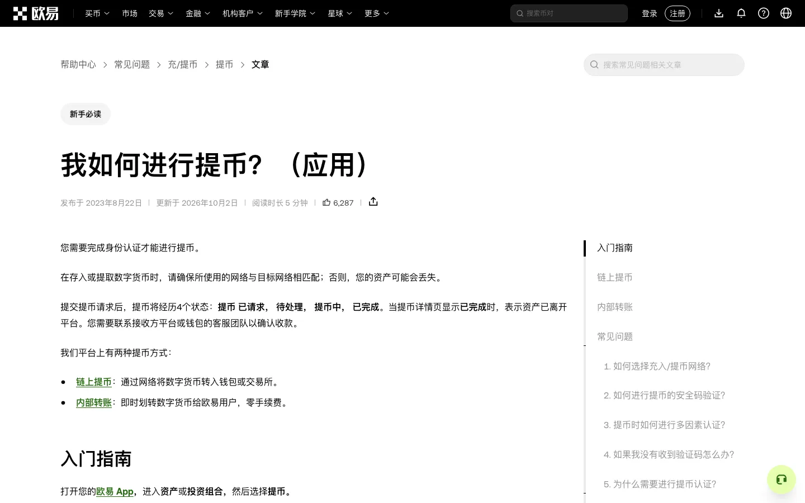Open FAQ item 提币时如何进行多因素认证?
This screenshot has width=805, height=503.
tap(664, 425)
